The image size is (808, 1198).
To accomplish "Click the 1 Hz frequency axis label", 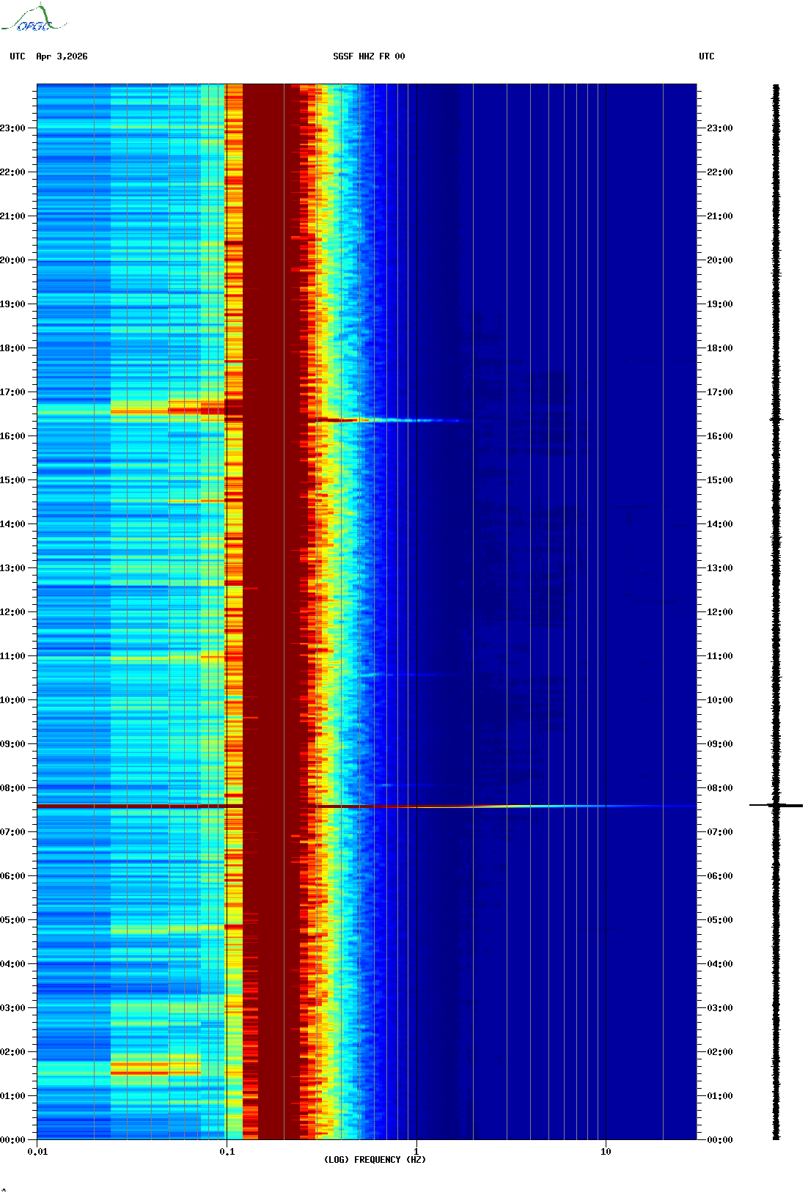I will point(416,1152).
